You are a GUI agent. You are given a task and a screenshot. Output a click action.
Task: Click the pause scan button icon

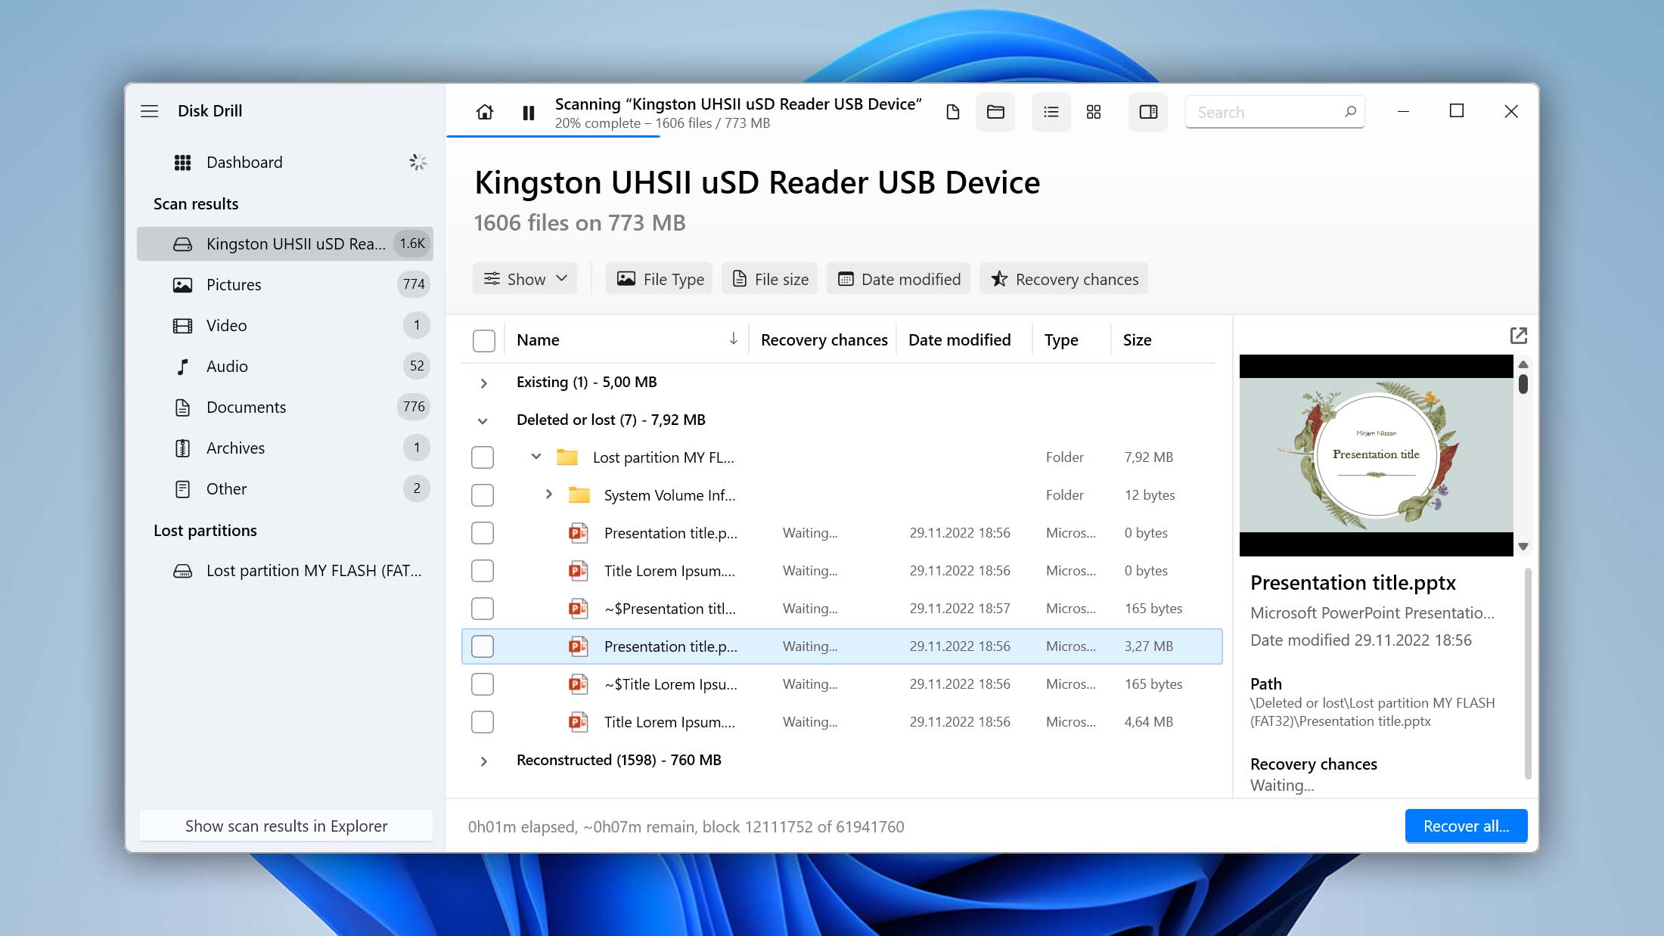click(x=528, y=111)
